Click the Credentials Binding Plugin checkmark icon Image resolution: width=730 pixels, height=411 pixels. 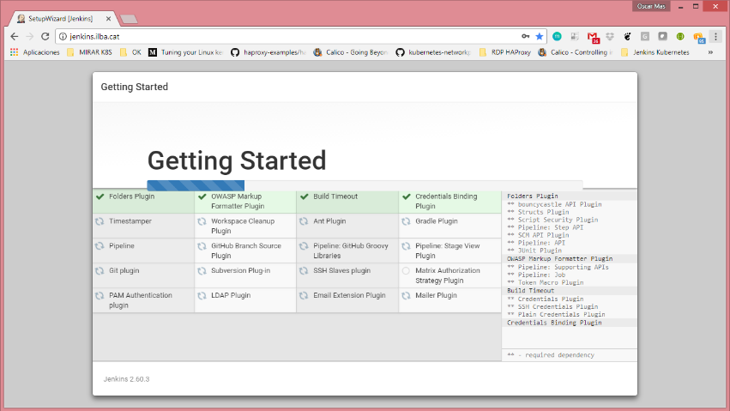[x=407, y=196]
